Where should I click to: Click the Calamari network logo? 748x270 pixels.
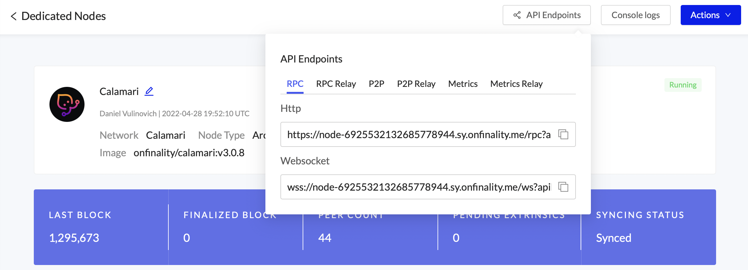pyautogui.click(x=67, y=104)
